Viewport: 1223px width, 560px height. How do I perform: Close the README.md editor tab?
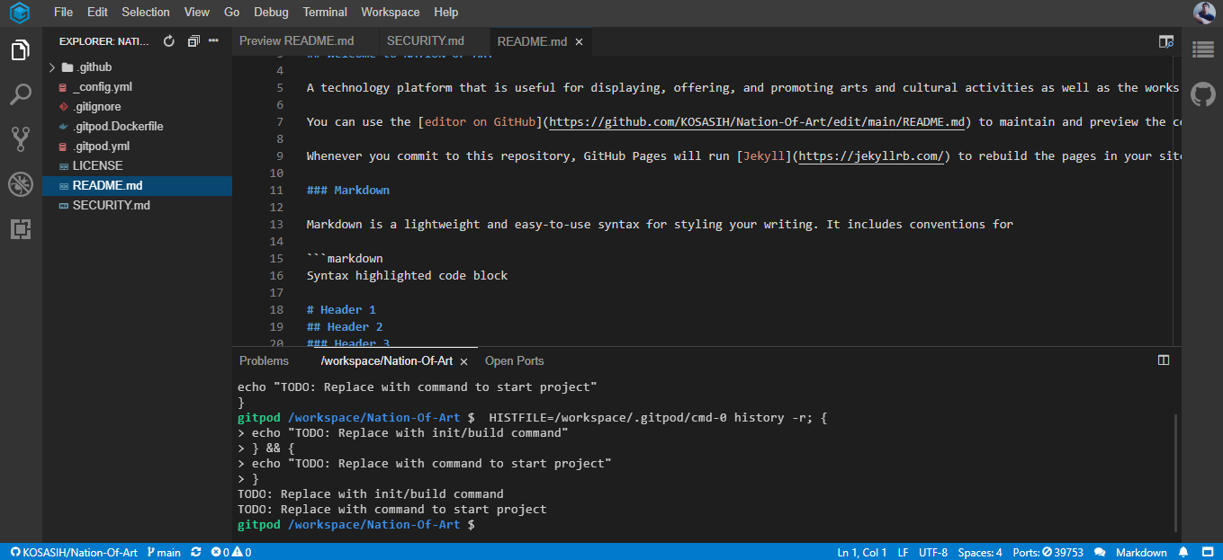pyautogui.click(x=579, y=41)
